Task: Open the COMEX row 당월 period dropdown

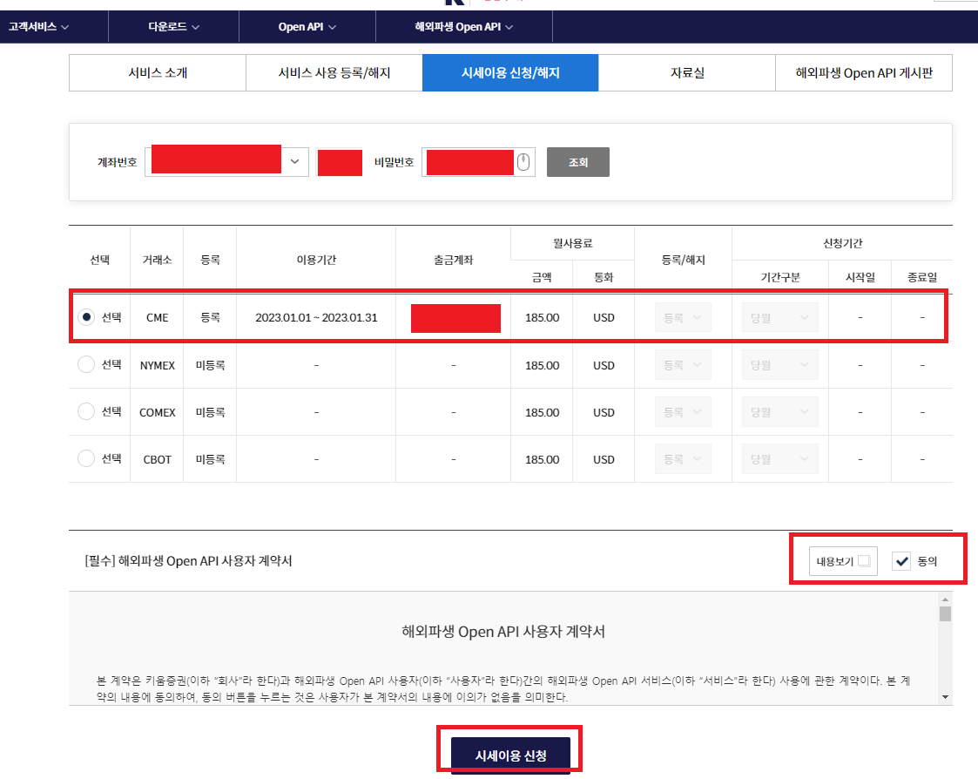Action: pos(779,412)
